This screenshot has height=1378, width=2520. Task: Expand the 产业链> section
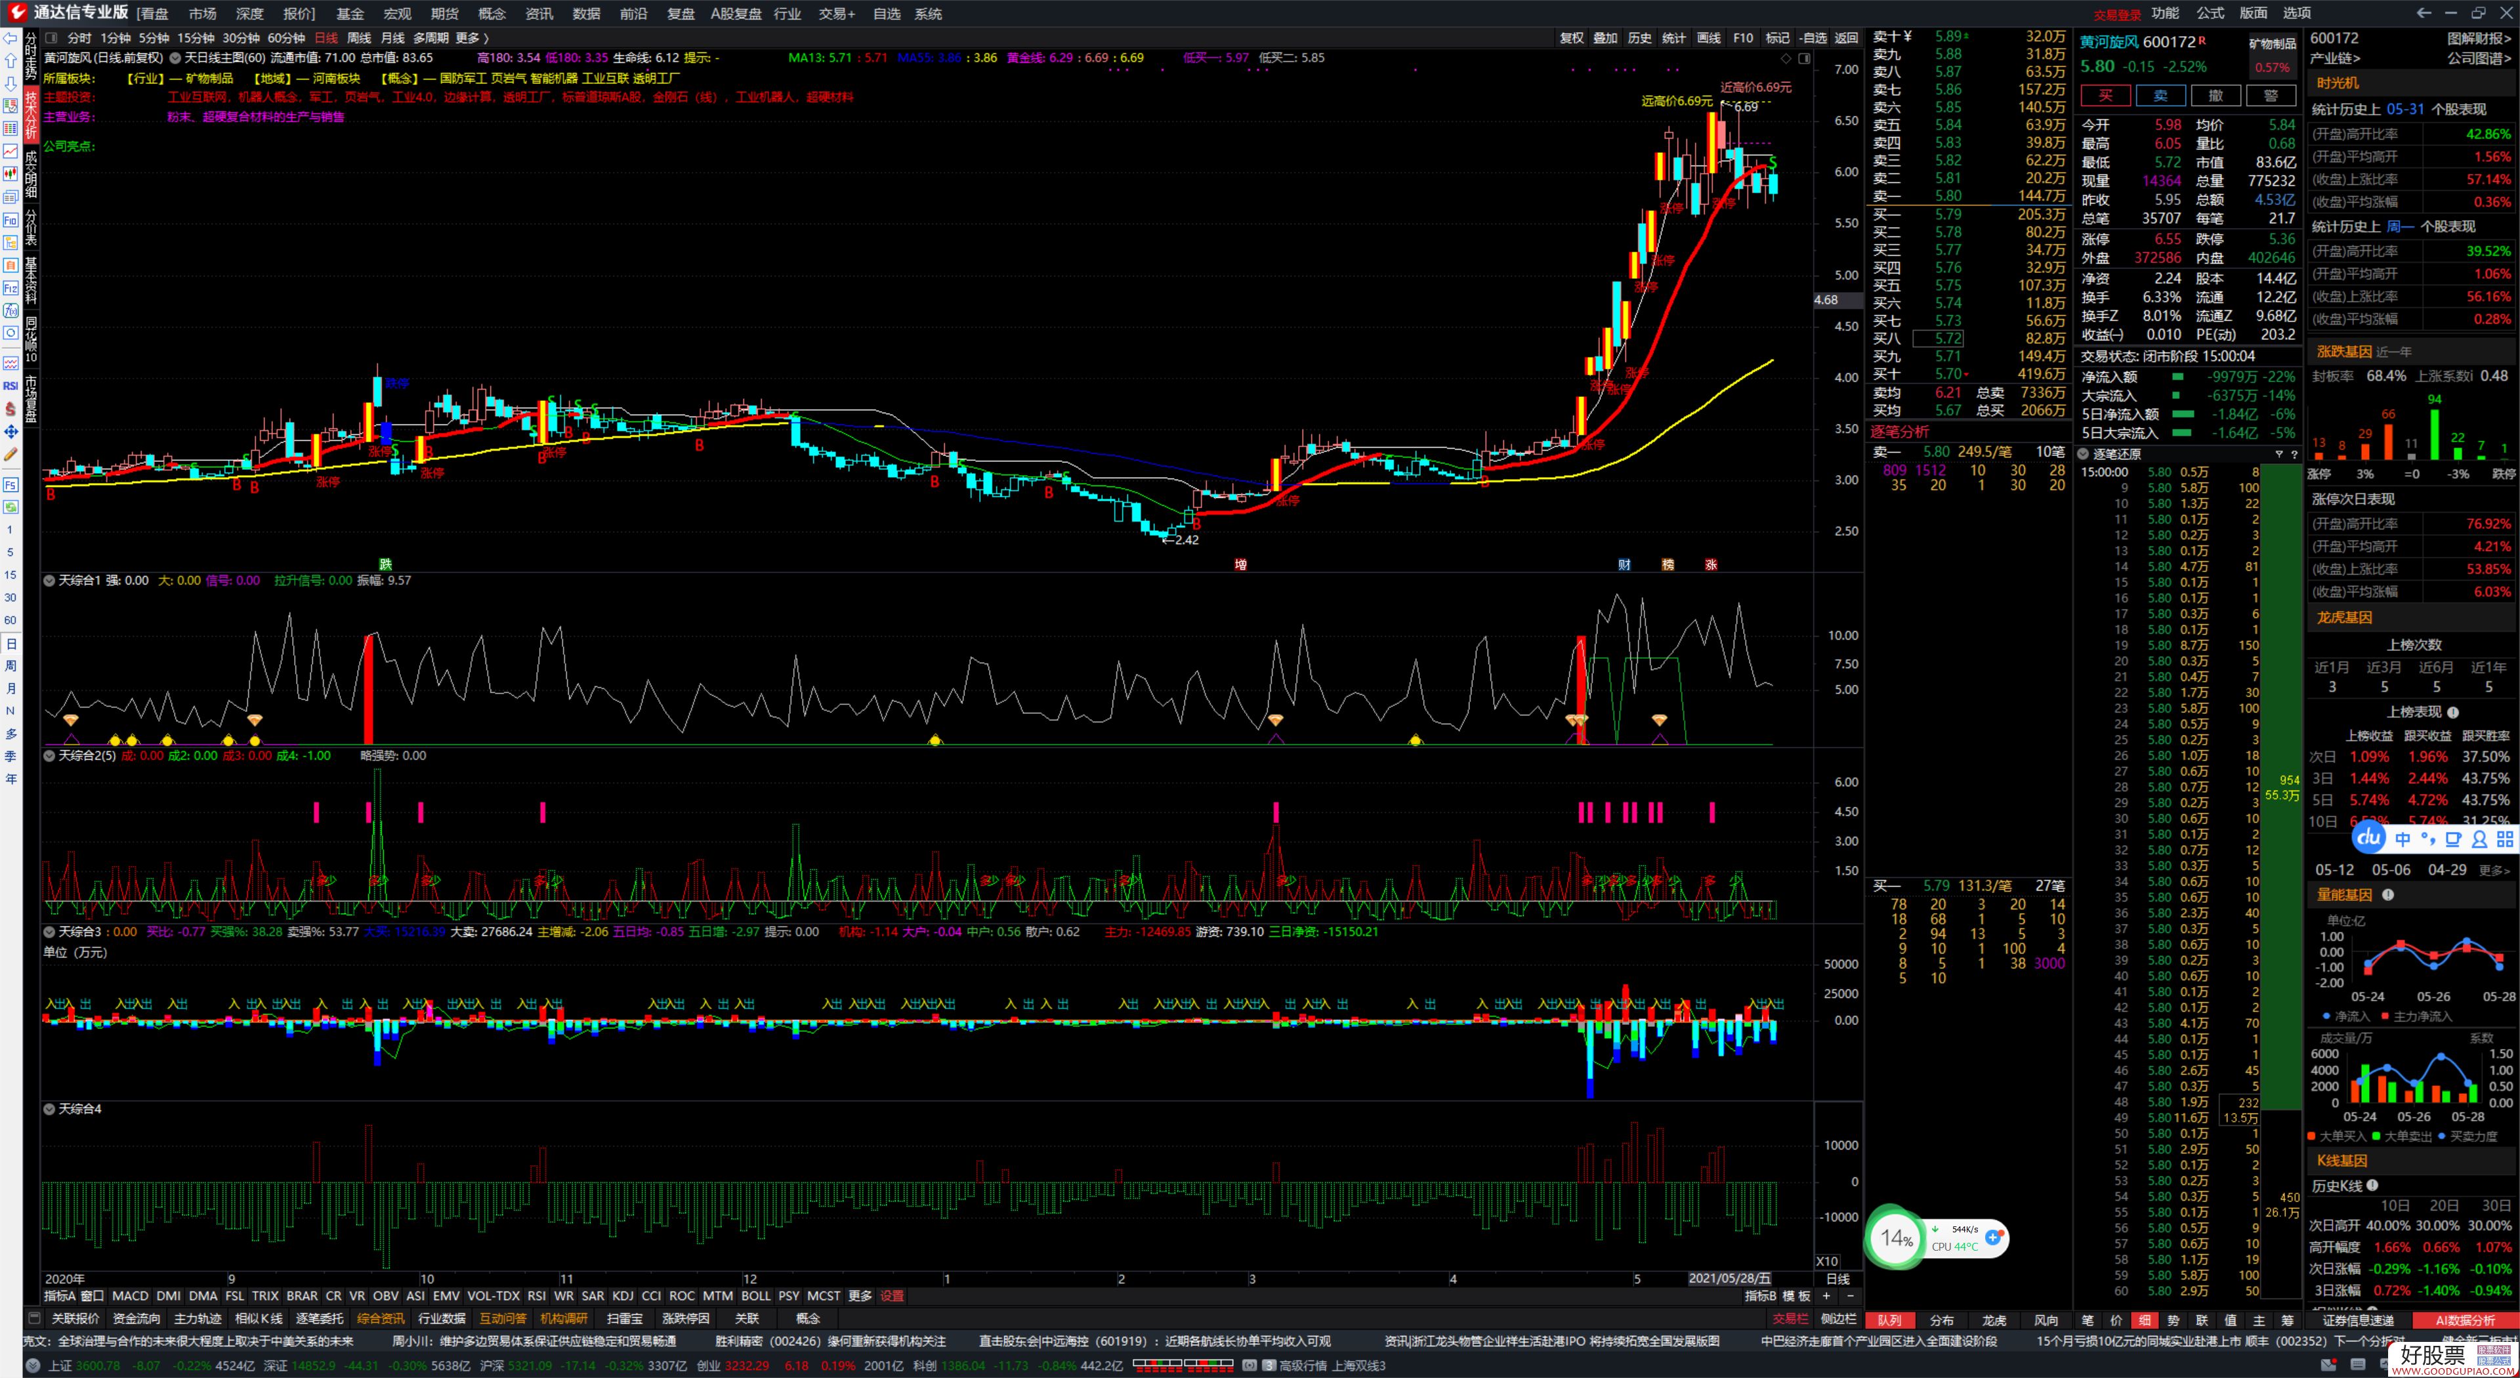[2334, 58]
